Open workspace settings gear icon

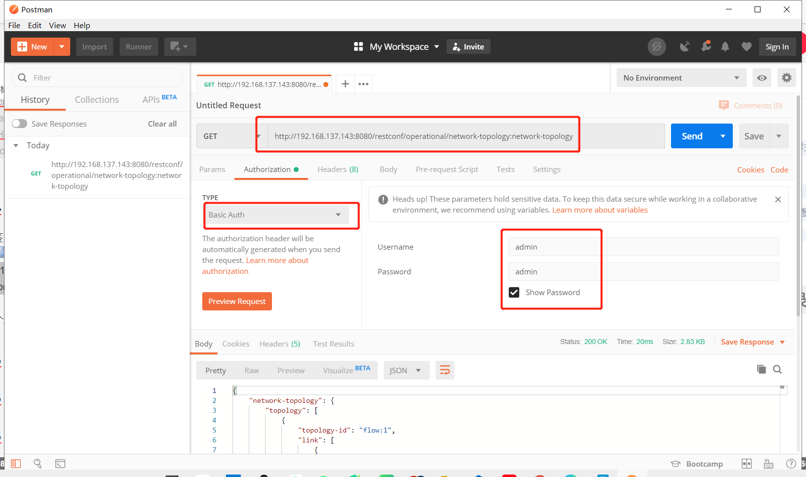tap(787, 78)
